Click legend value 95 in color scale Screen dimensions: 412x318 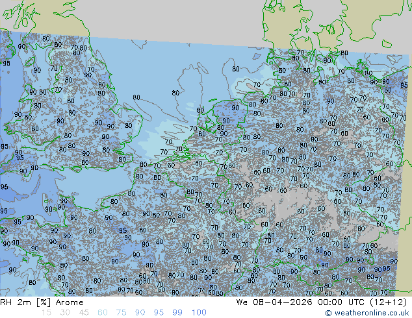pyautogui.click(x=159, y=313)
